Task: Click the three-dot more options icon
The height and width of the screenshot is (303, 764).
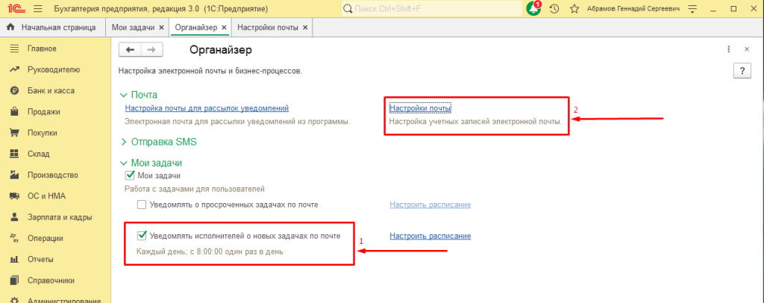Action: tap(728, 49)
